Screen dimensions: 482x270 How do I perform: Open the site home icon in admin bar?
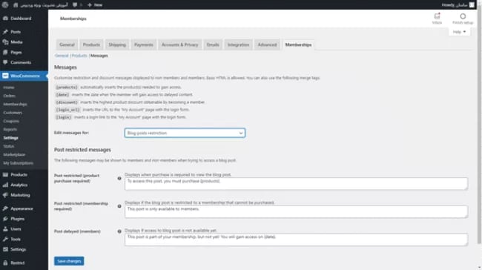(x=16, y=5)
